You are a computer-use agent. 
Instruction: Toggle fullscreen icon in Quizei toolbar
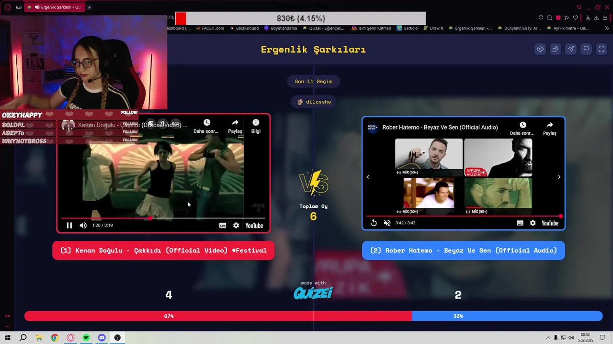point(602,49)
